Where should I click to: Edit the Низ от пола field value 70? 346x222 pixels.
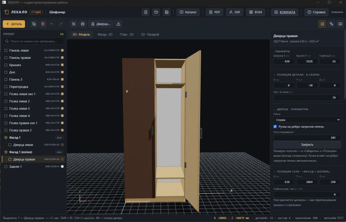(x=307, y=98)
